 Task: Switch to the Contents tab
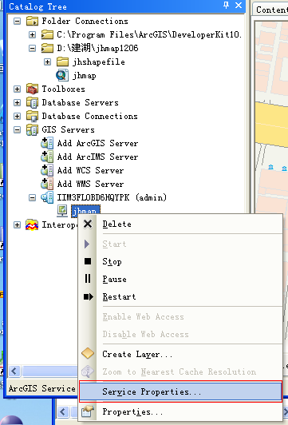(271, 10)
